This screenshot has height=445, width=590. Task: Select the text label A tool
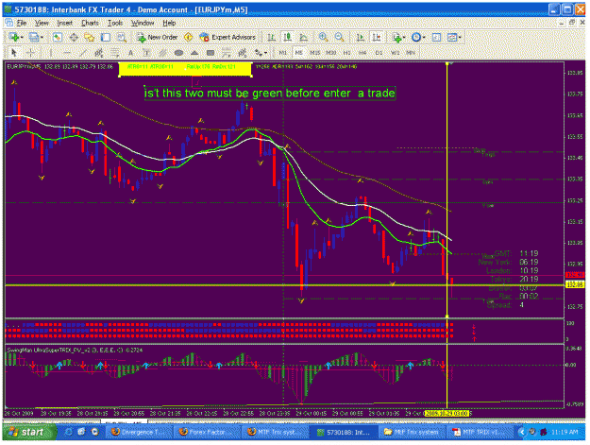[130, 53]
